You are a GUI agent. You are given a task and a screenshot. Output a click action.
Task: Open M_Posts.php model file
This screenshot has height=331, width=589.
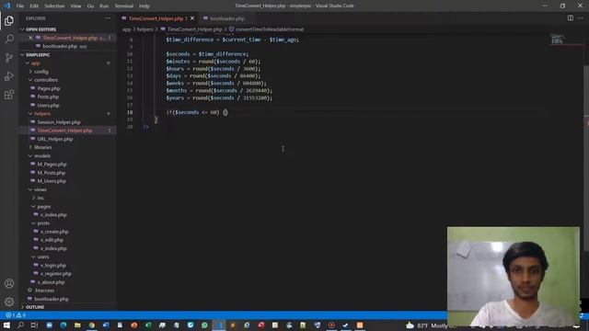point(52,173)
